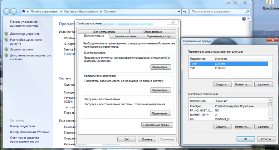279x150 pixels.
Task: Click the Back navigation arrow in Control Panel
Action: [7, 11]
